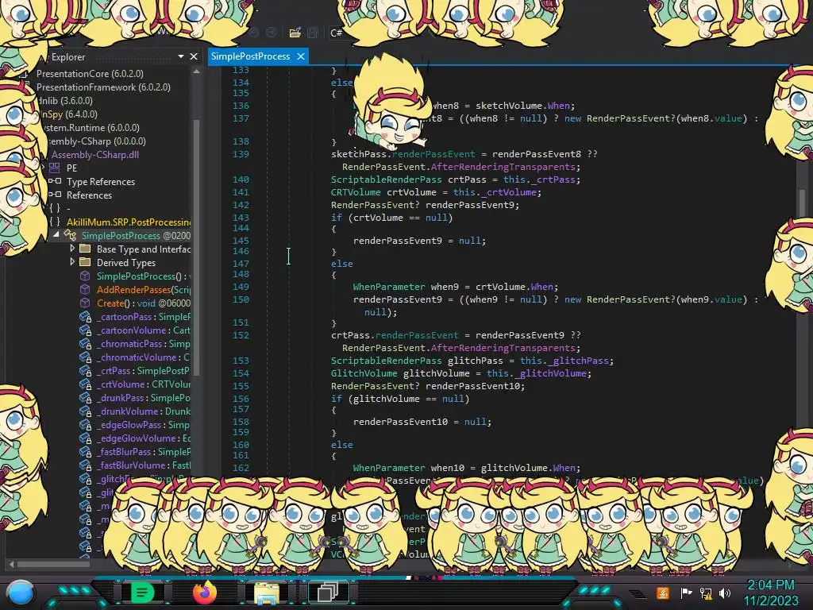Follow CRTVolume type link on line 141
The height and width of the screenshot is (610, 813).
tap(356, 192)
